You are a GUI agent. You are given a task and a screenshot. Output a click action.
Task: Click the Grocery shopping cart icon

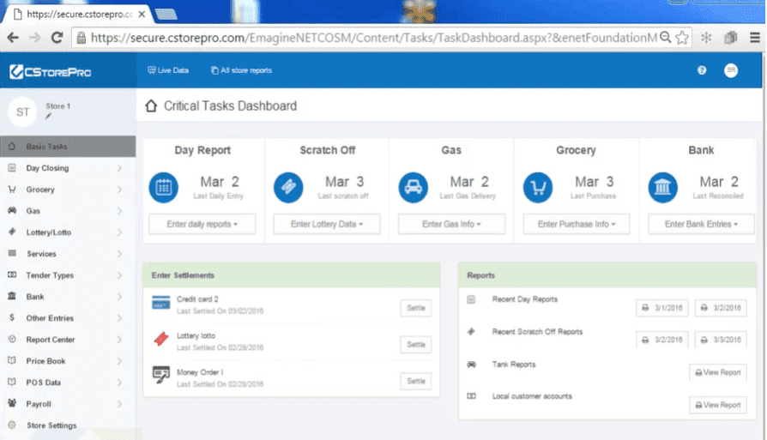538,188
